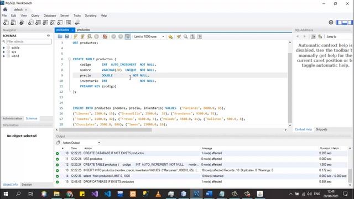Go to the Workbench home screen
This screenshot has height=199, width=354.
pyautogui.click(x=5, y=9)
